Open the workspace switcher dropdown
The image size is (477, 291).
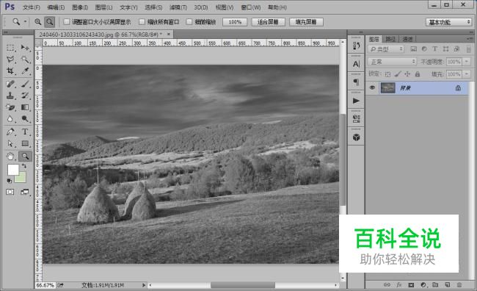click(448, 22)
